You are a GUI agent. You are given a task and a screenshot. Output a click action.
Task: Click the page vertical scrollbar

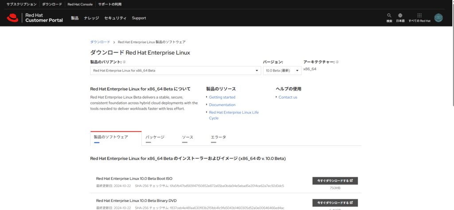click(452, 66)
